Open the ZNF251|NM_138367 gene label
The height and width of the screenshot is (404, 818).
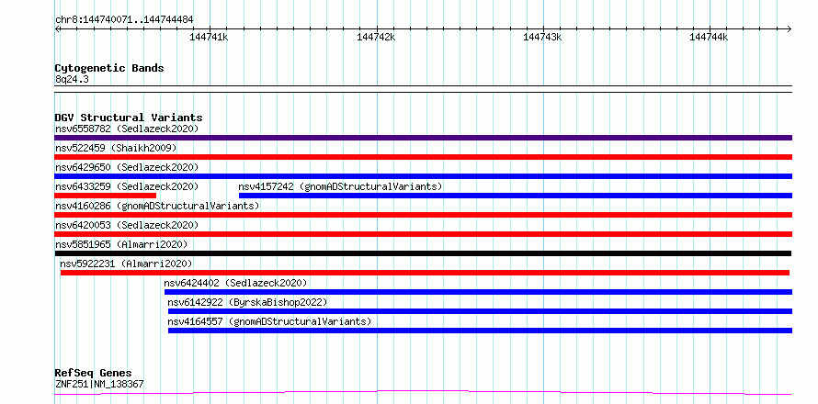[99, 385]
